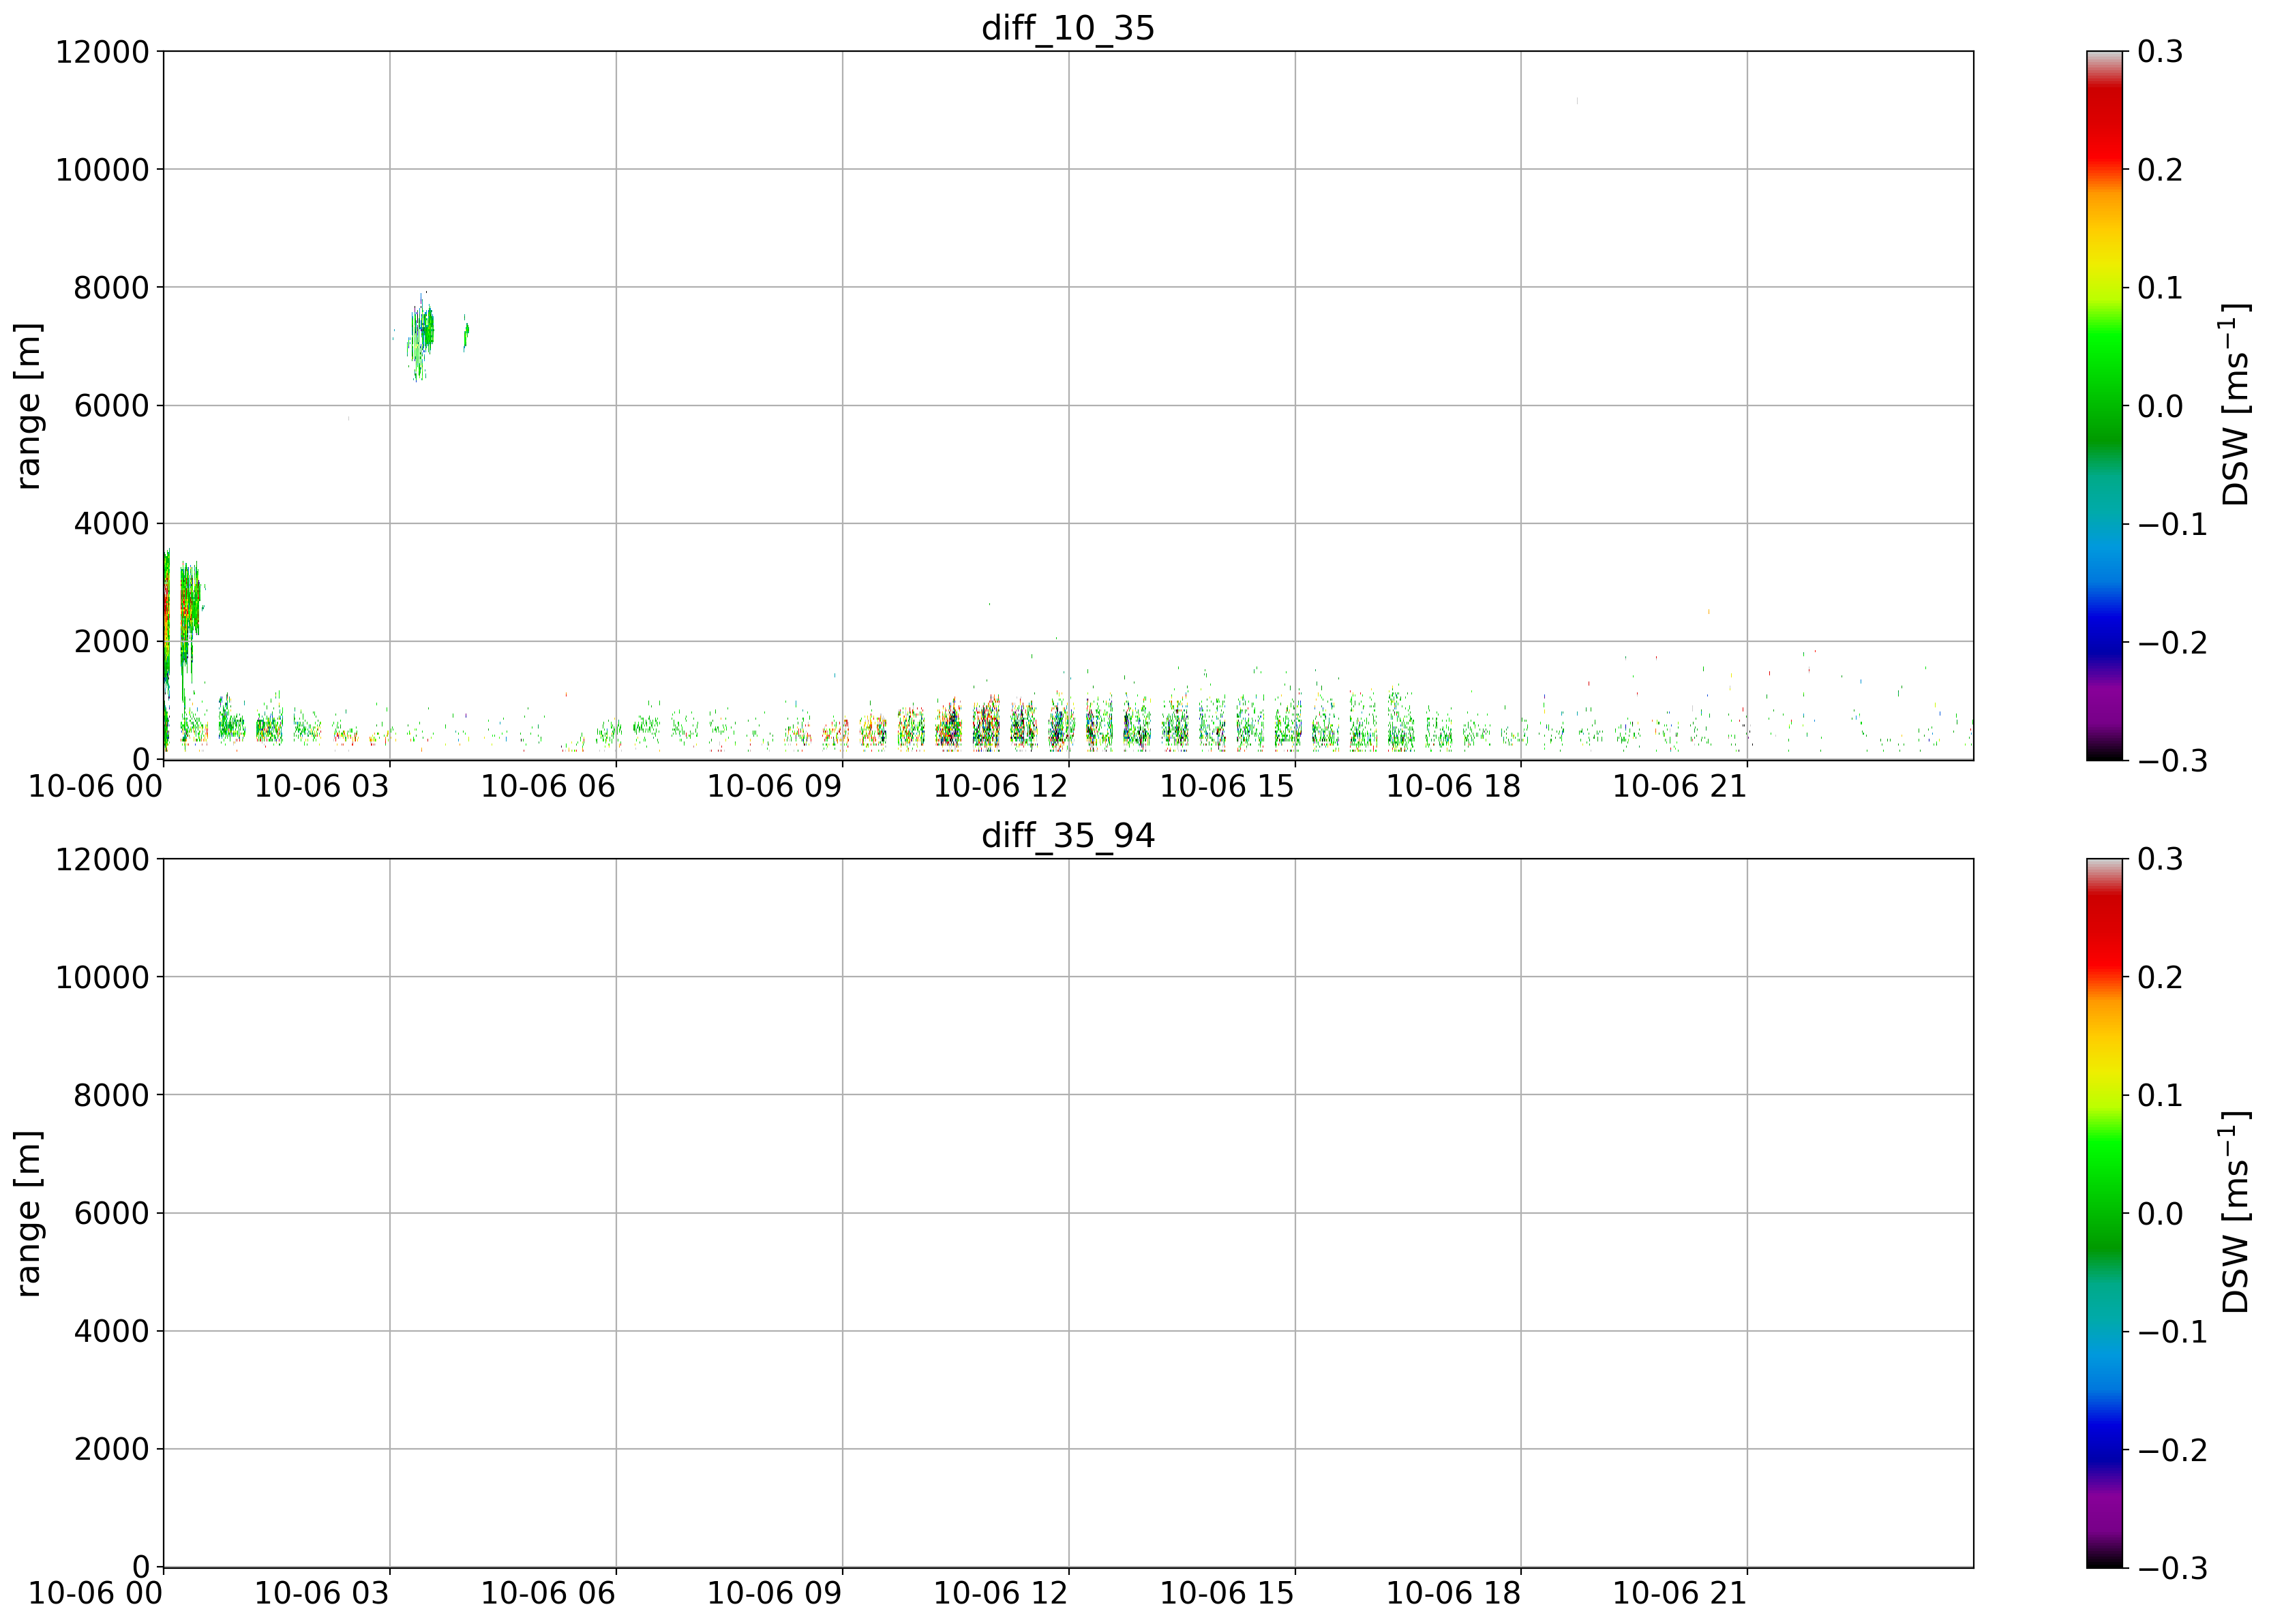Click "10-06 21" x-tick under diff_35_94 plot
The height and width of the screenshot is (1624, 2269).
coord(1680,1594)
